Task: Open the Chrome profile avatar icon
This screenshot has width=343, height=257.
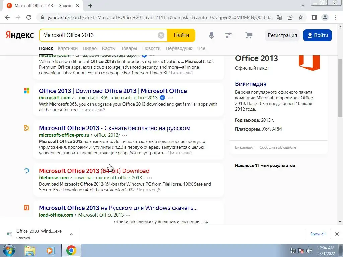Action: (325, 17)
